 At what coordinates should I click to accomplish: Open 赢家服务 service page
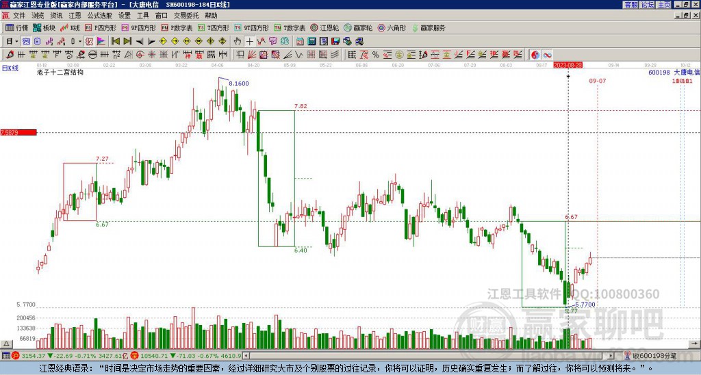tap(429, 27)
